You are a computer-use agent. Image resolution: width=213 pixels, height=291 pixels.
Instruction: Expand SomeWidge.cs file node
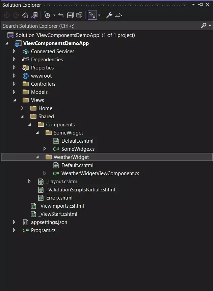click(45, 149)
